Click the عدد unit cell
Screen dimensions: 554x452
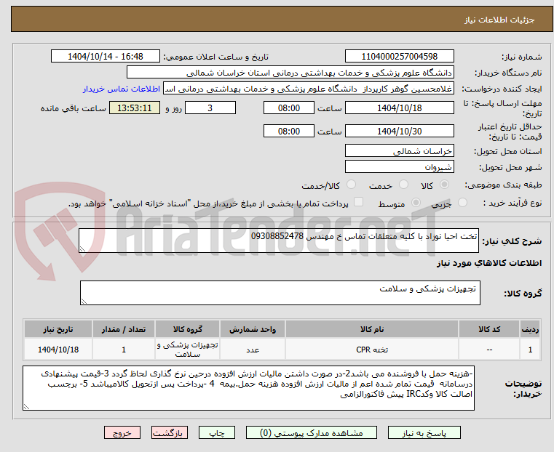(x=253, y=350)
